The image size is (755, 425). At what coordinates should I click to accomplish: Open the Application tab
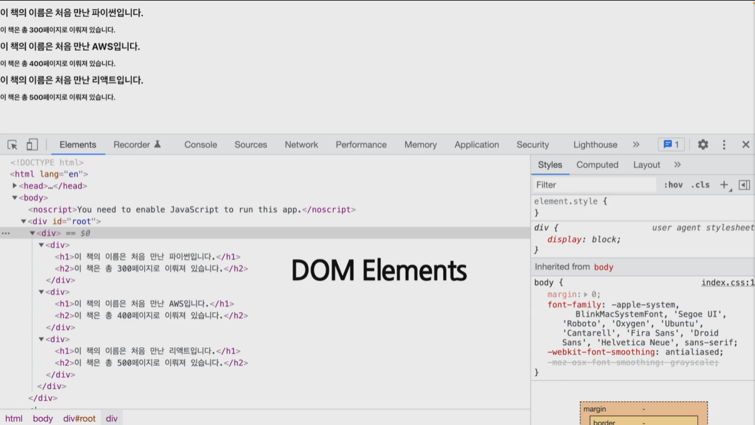pyautogui.click(x=477, y=144)
